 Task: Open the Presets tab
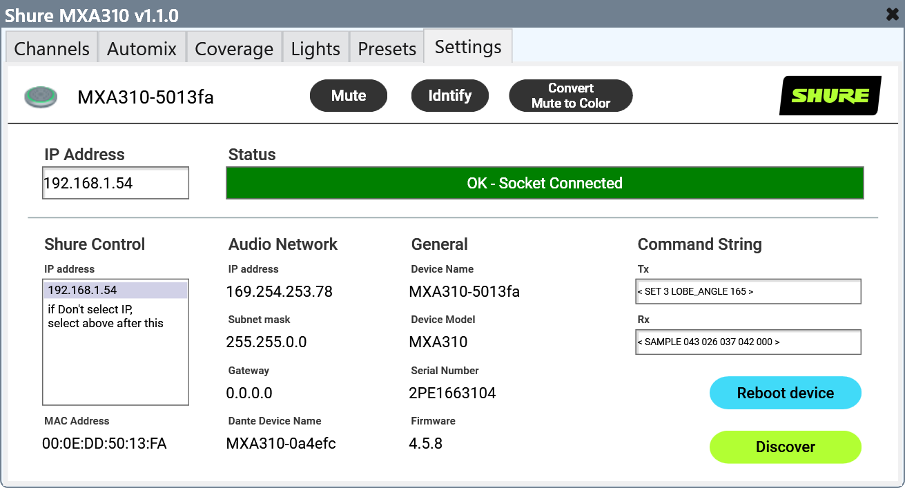pyautogui.click(x=387, y=48)
